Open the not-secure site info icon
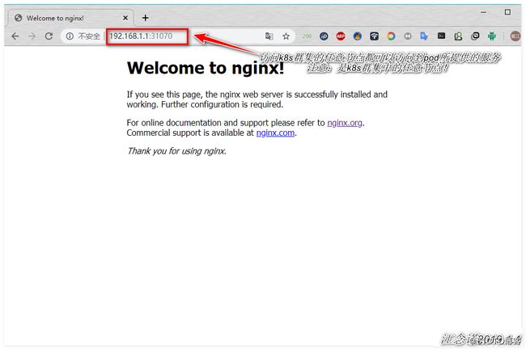526x350 pixels. (x=70, y=36)
